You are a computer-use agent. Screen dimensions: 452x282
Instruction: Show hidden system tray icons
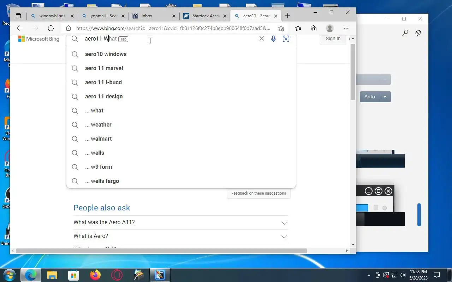[369, 275]
